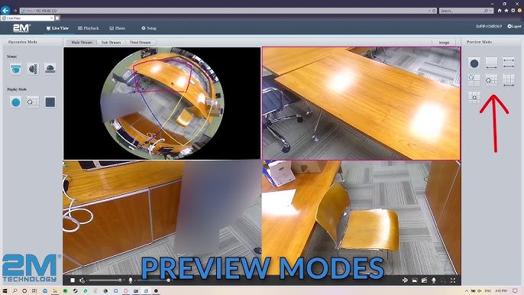Image resolution: width=524 pixels, height=295 pixels.
Task: Select fisheye plus three PTZ preview
Action: pyautogui.click(x=474, y=80)
